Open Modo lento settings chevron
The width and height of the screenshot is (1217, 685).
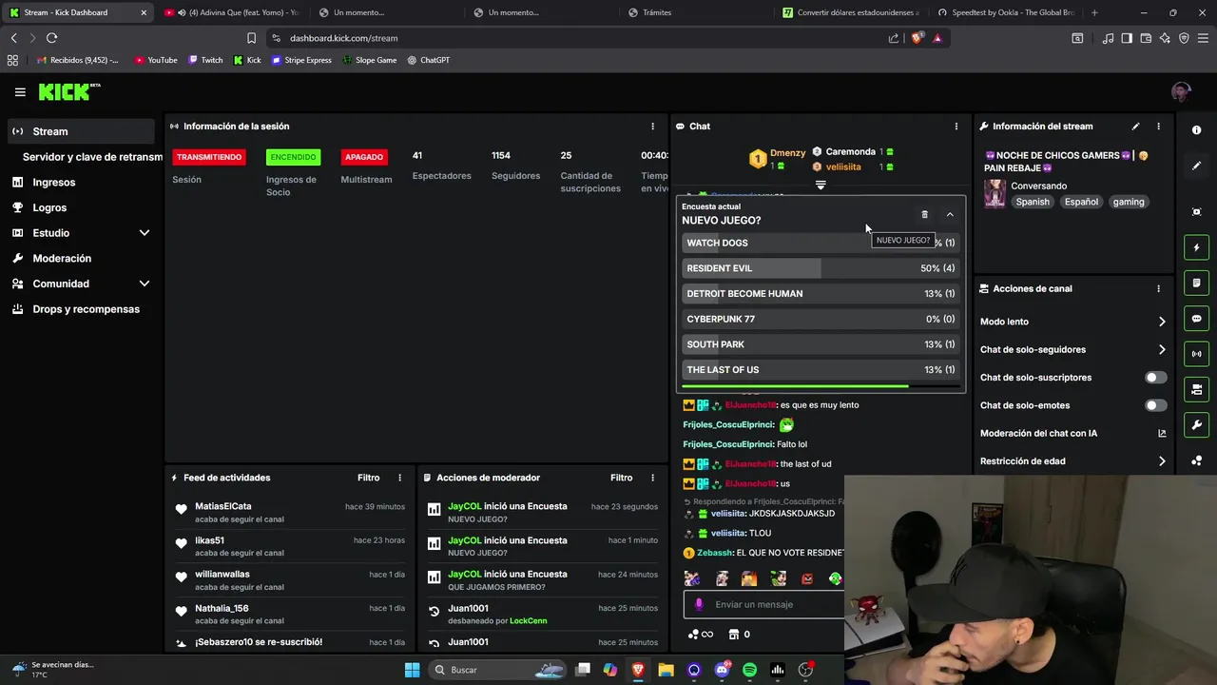pos(1162,322)
